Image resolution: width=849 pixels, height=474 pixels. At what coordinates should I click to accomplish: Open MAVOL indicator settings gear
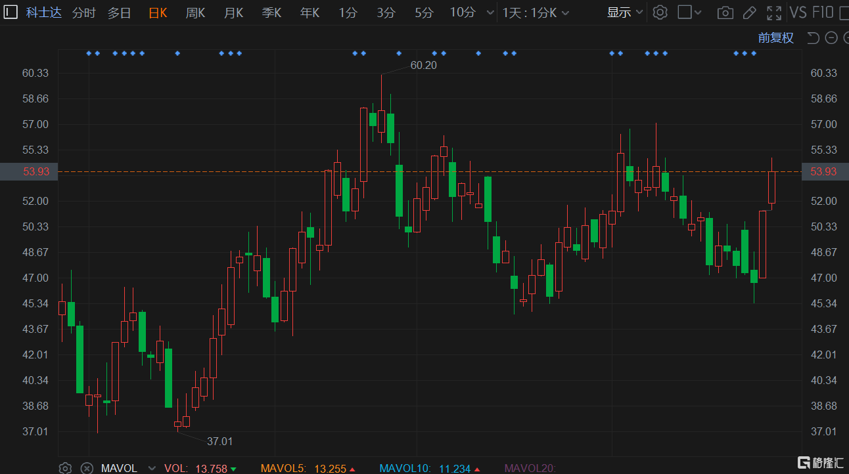pyautogui.click(x=65, y=468)
